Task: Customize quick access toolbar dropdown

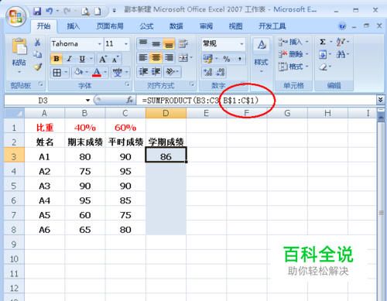Action: point(114,11)
